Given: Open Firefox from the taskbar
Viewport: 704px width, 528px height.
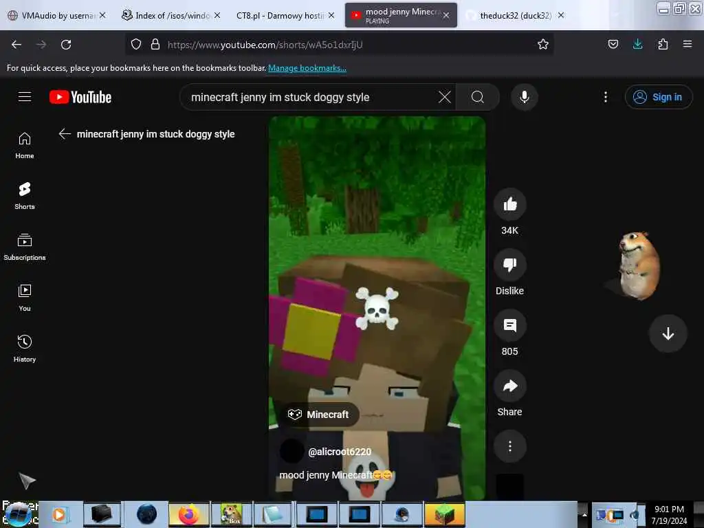Looking at the screenshot, I should pos(188,514).
